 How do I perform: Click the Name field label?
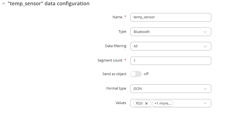pos(117,17)
